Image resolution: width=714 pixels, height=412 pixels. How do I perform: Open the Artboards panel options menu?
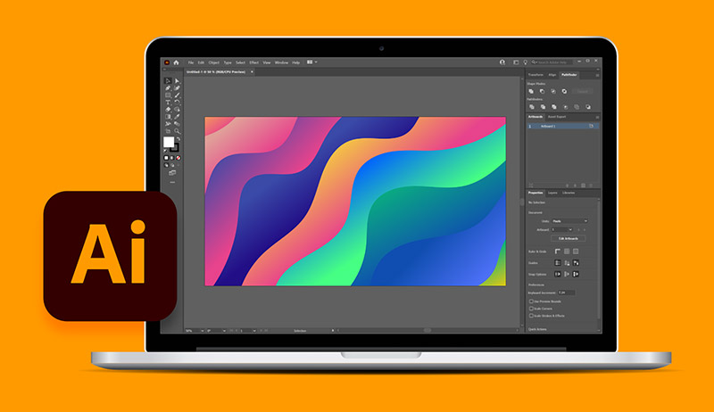(x=597, y=117)
